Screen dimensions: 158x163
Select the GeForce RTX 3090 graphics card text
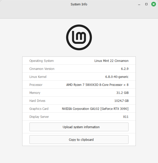point(95,109)
